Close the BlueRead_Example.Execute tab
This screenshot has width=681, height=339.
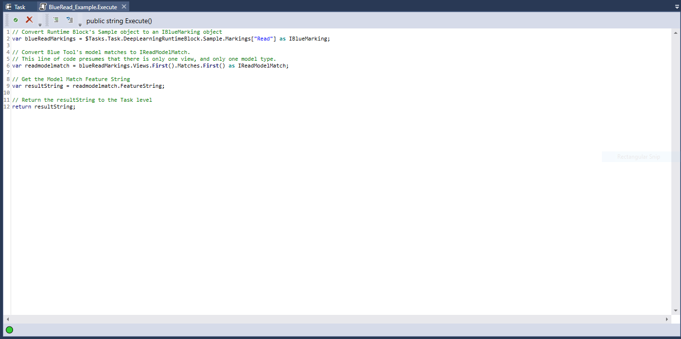[124, 7]
